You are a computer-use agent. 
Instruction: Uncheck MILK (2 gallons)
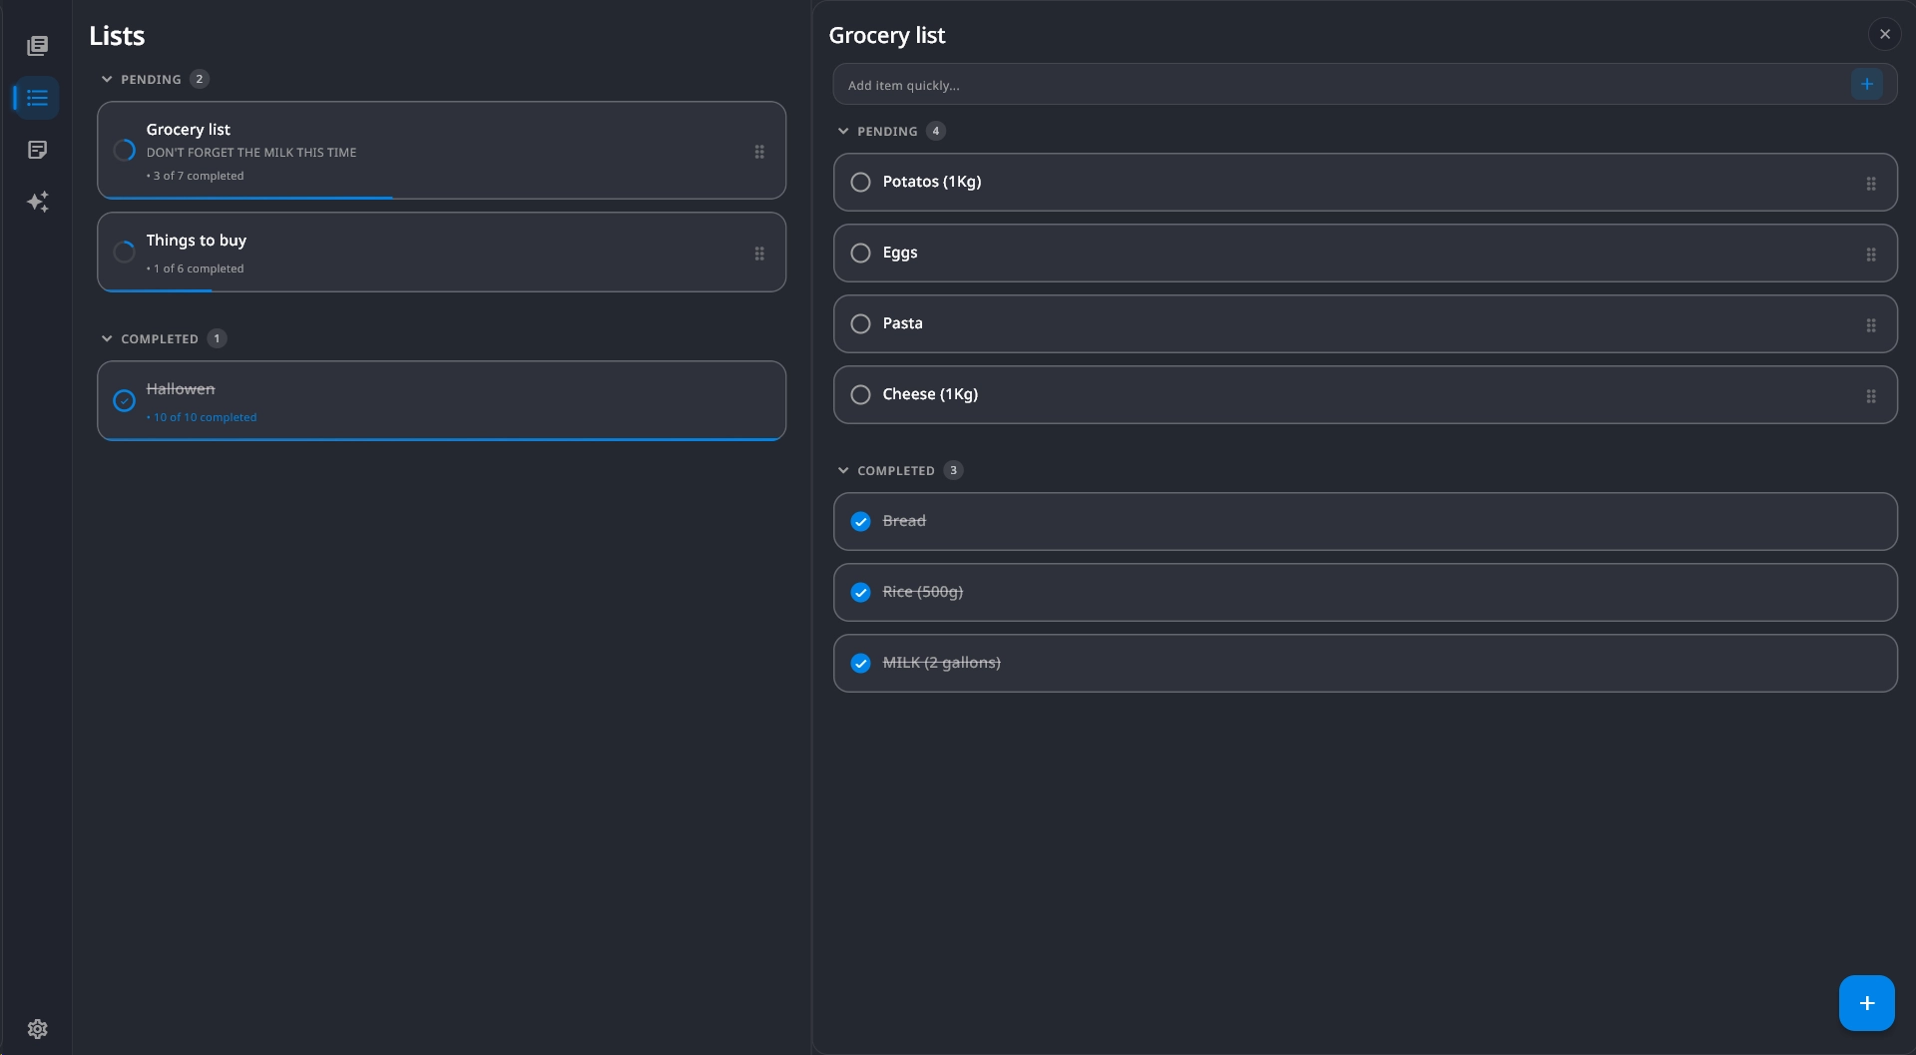tap(860, 664)
